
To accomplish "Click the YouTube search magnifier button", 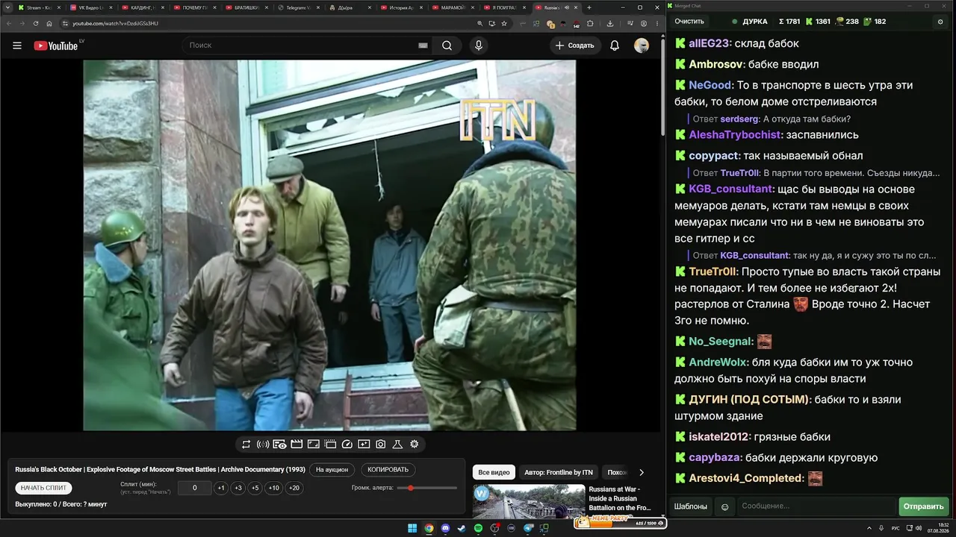I will [447, 45].
